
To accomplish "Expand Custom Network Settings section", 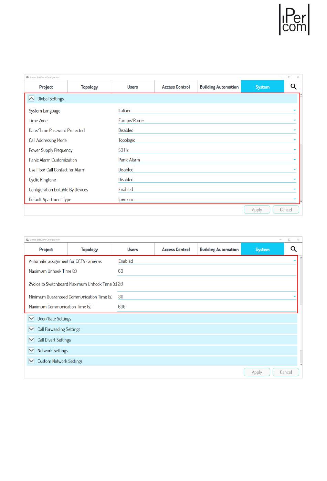I will pos(31,361).
